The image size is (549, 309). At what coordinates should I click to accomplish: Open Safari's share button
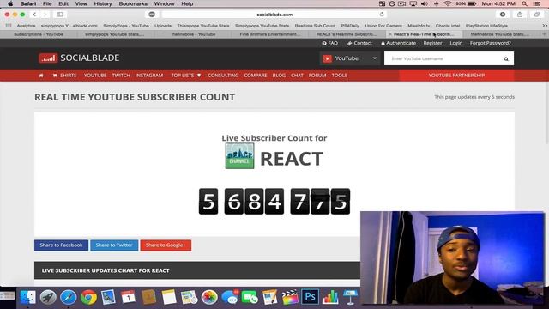(520, 15)
